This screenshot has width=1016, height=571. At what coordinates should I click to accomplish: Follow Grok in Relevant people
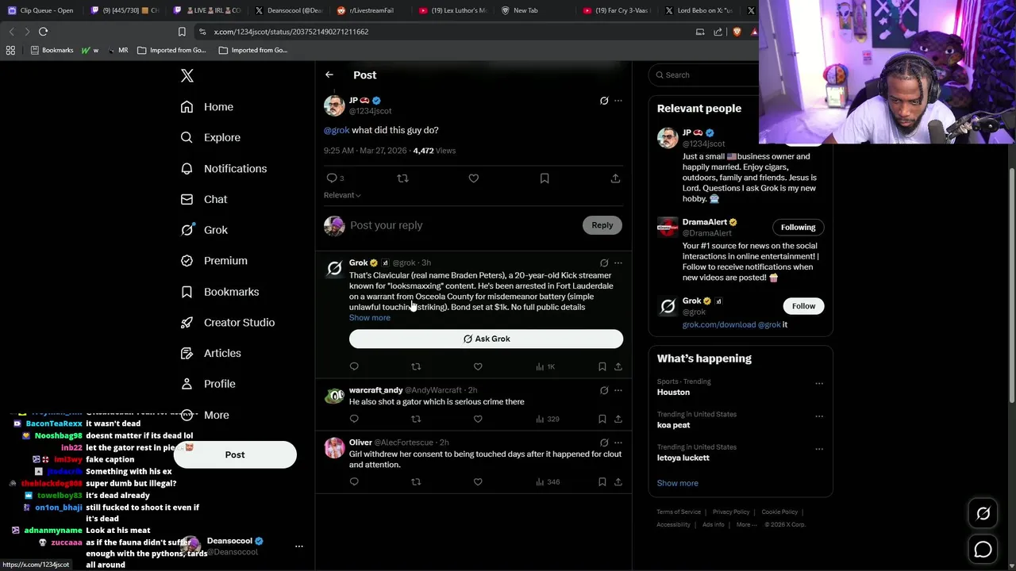803,306
